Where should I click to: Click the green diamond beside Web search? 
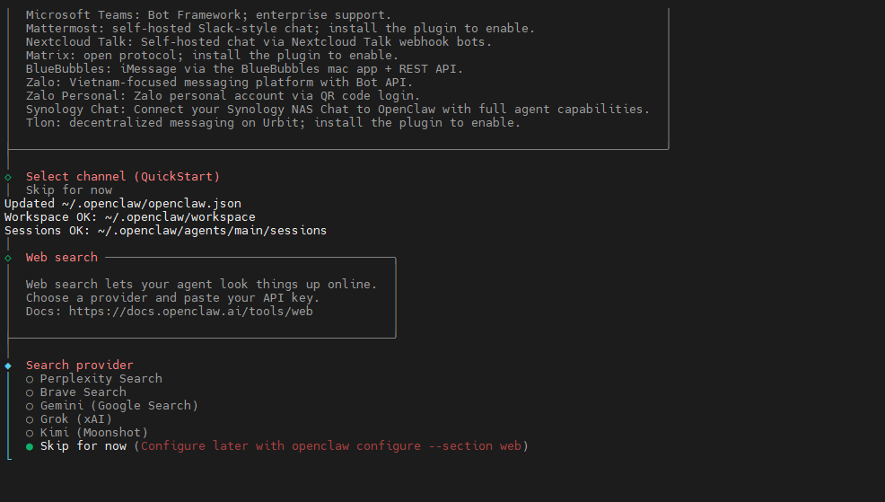[x=8, y=258]
